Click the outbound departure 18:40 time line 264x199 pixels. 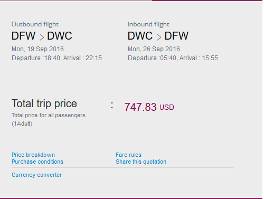click(56, 58)
